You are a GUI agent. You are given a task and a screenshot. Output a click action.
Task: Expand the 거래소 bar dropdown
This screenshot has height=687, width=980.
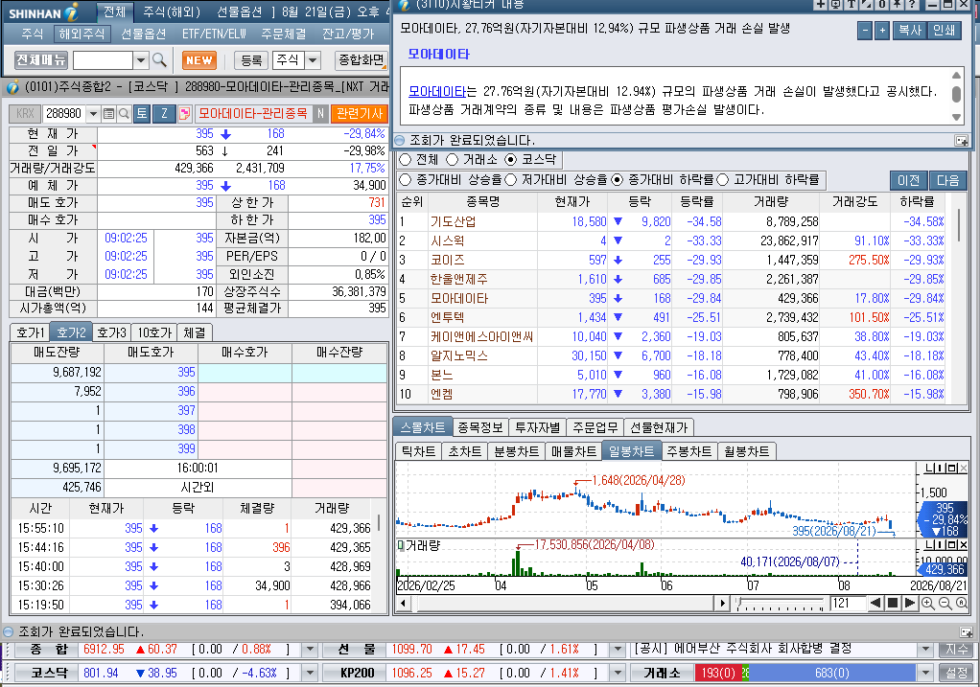tap(925, 673)
